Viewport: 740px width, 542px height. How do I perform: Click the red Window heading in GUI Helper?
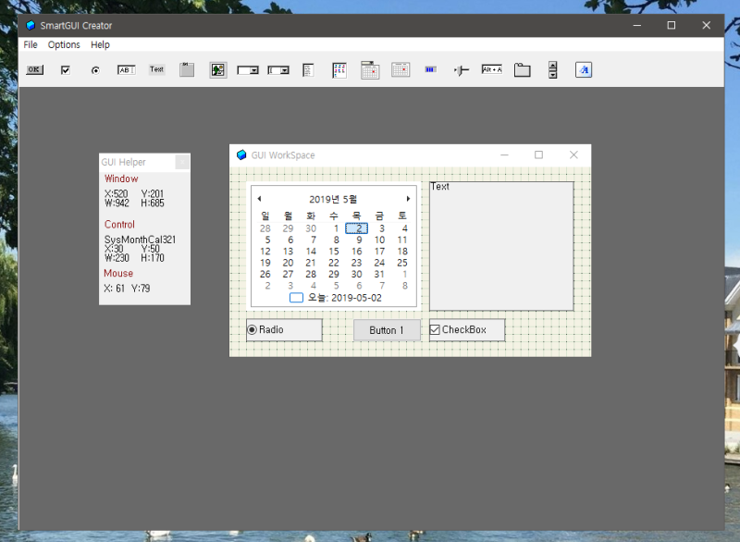pos(121,179)
